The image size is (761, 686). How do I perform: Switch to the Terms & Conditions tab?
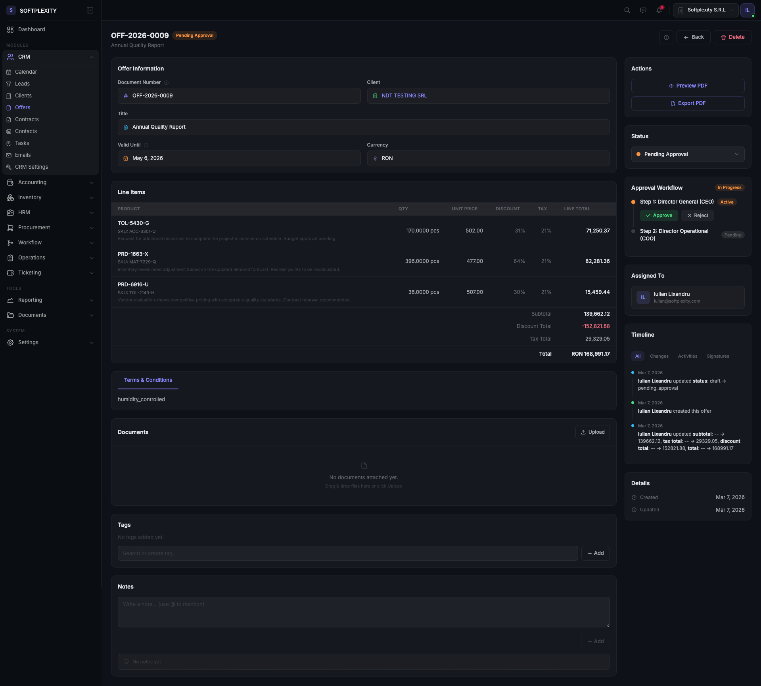[148, 380]
